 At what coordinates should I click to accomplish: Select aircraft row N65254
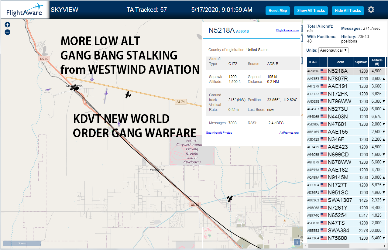346,215
